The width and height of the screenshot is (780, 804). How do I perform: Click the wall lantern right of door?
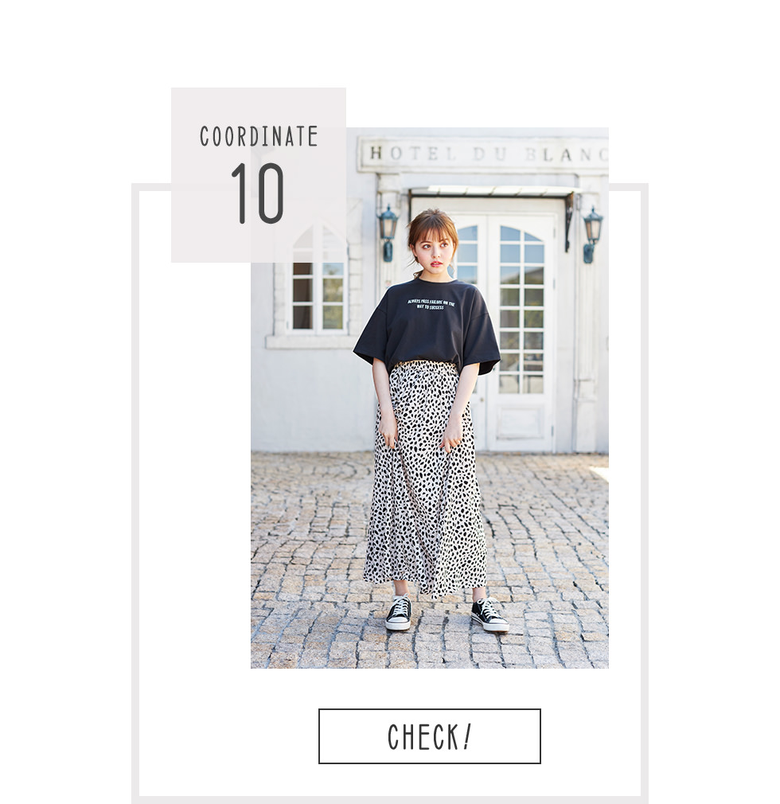(592, 235)
